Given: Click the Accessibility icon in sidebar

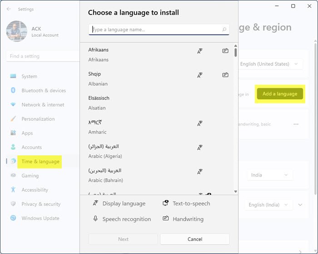Looking at the screenshot, I should point(13,189).
